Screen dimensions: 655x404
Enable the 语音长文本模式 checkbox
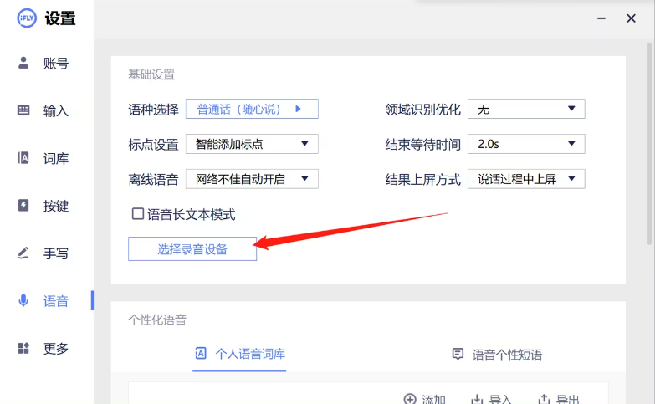coord(138,214)
